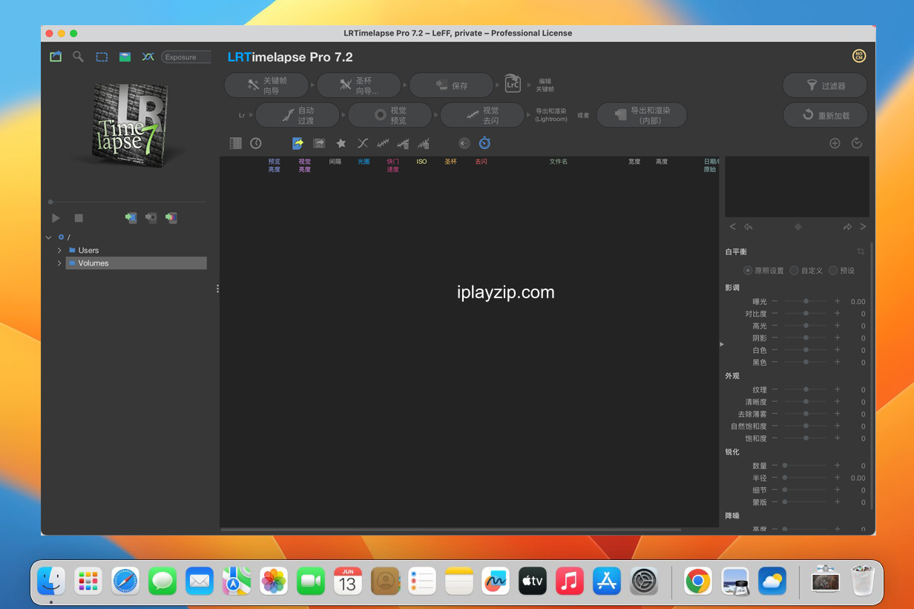Click the panel splitter dots handle

tap(217, 289)
